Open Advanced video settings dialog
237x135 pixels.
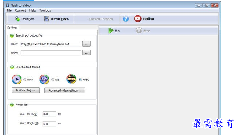pyautogui.click(x=65, y=90)
